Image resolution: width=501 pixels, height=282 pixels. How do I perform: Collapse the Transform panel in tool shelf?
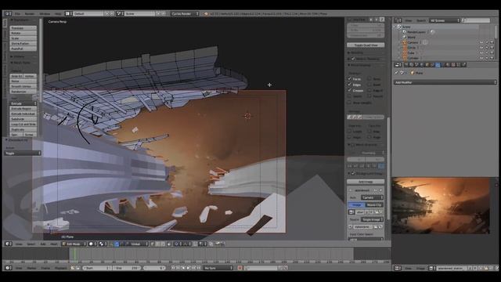click(x=20, y=20)
